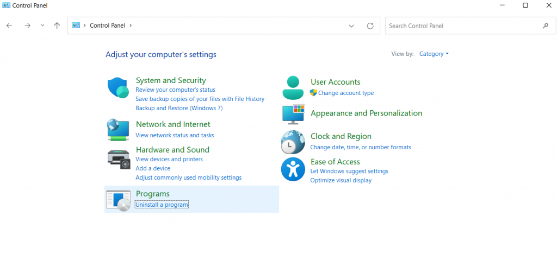The image size is (557, 273).
Task: Open the recent locations chevron next to Forward
Action: tap(42, 26)
